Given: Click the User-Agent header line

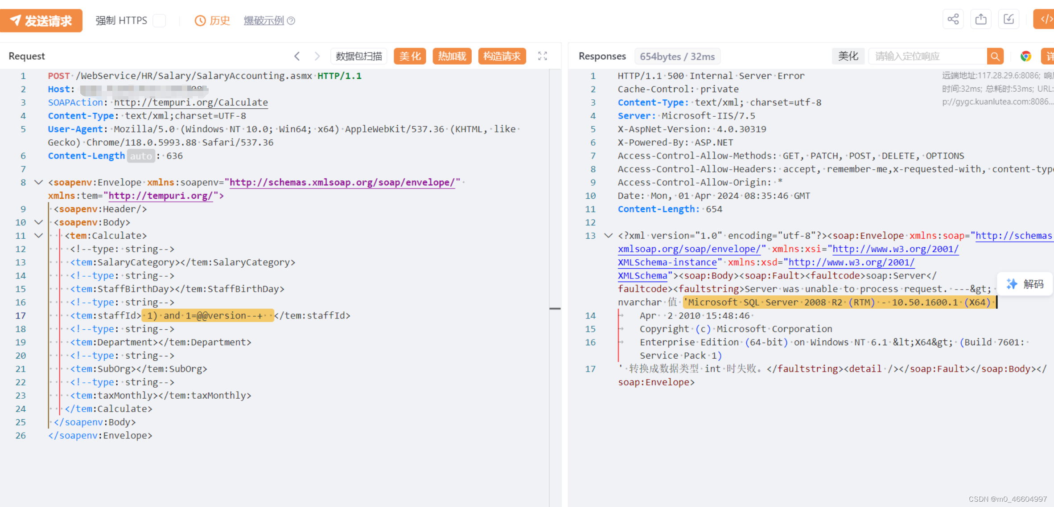Looking at the screenshot, I should tap(284, 136).
